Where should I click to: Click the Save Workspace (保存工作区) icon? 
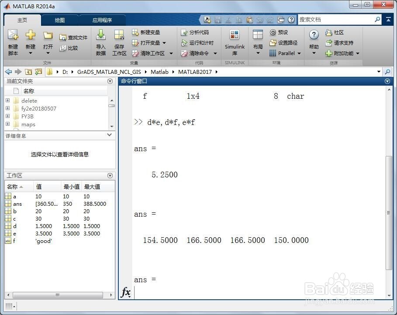click(119, 35)
